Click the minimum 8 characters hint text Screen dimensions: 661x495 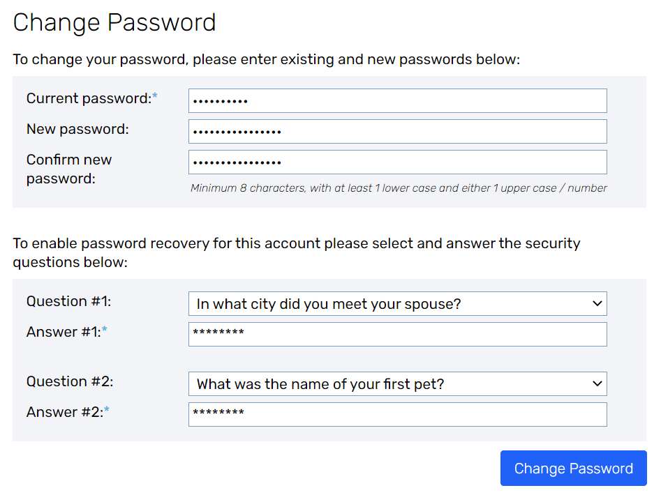(x=399, y=188)
